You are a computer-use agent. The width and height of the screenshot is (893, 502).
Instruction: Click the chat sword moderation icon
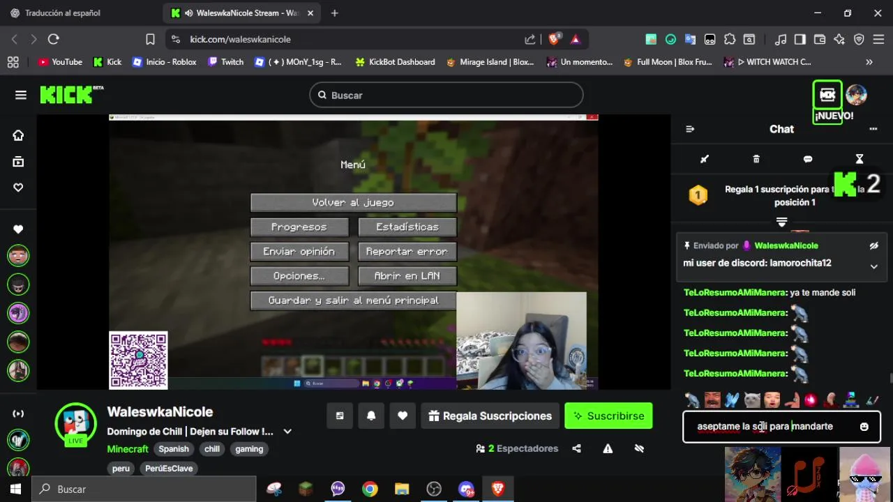[x=705, y=159]
